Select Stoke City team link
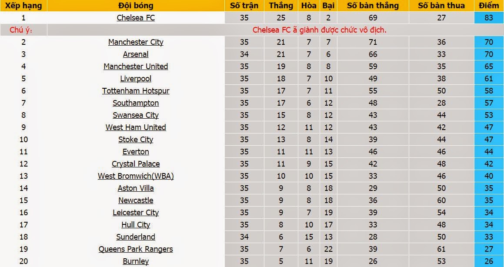The height and width of the screenshot is (267, 504). [x=136, y=140]
